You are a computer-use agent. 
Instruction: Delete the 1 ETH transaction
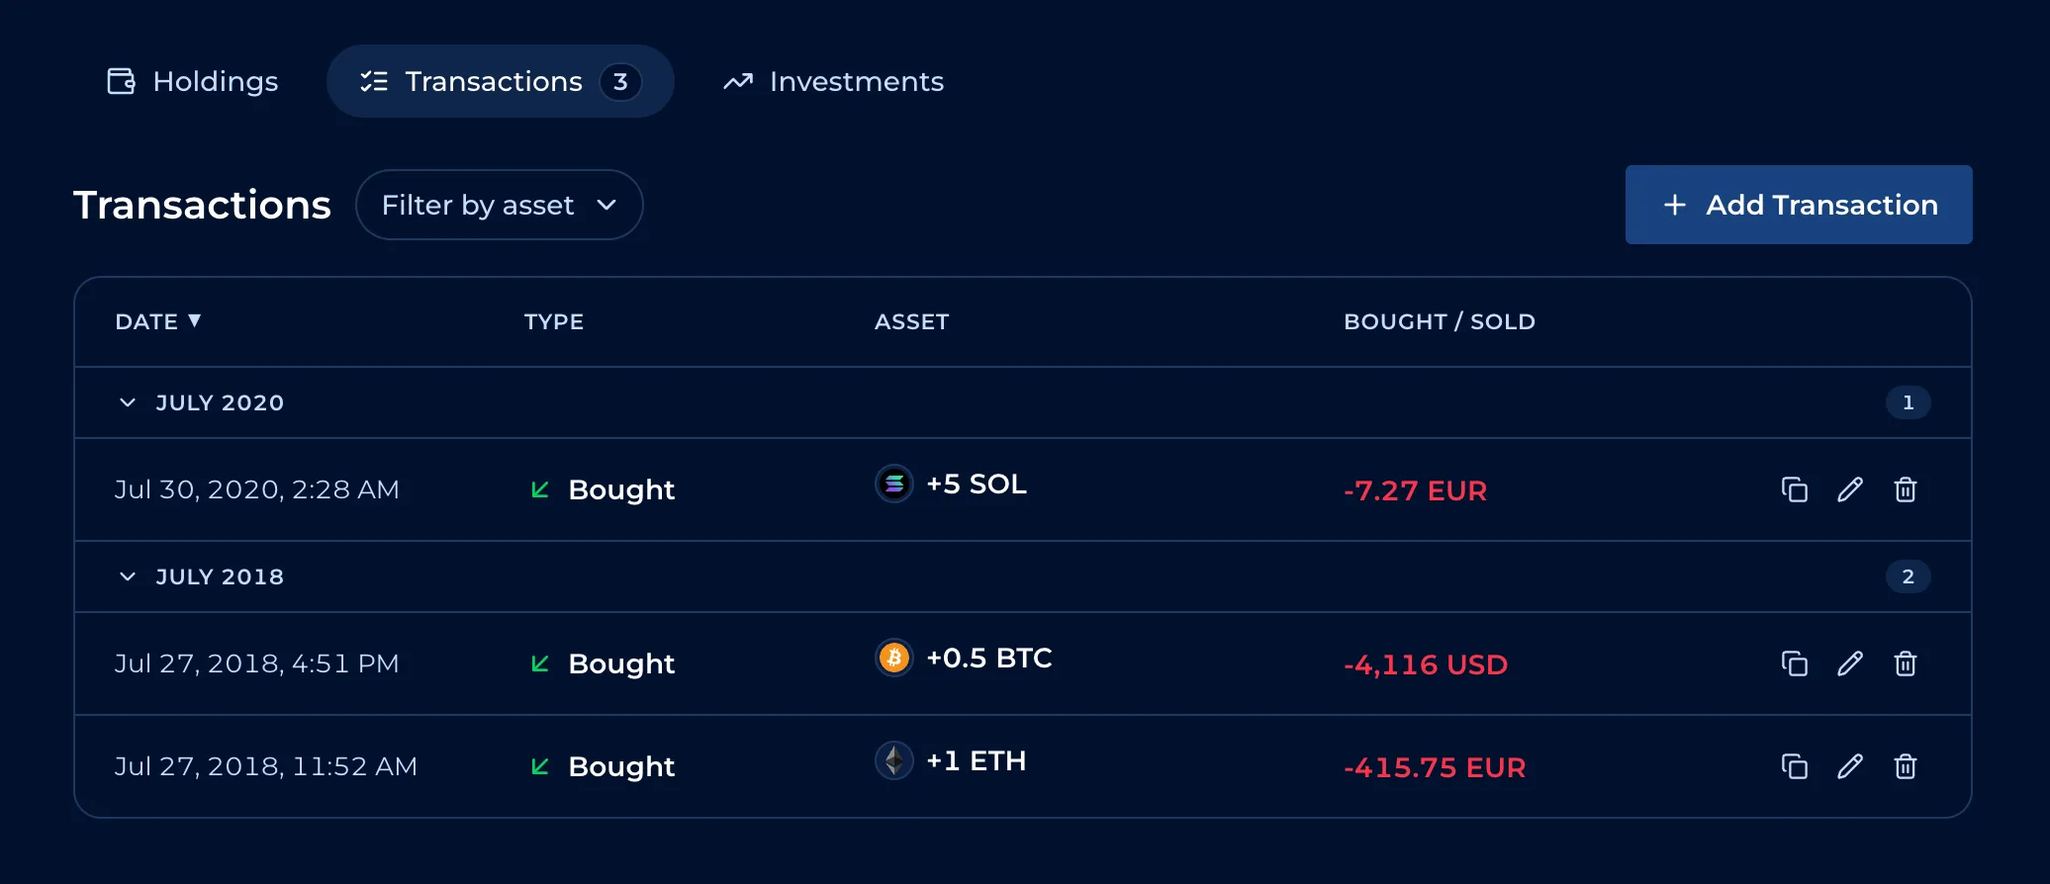1906,766
